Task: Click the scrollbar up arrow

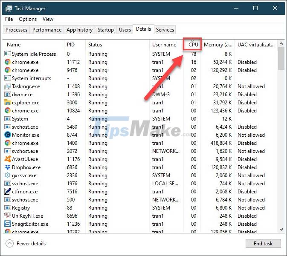Action: [281, 44]
